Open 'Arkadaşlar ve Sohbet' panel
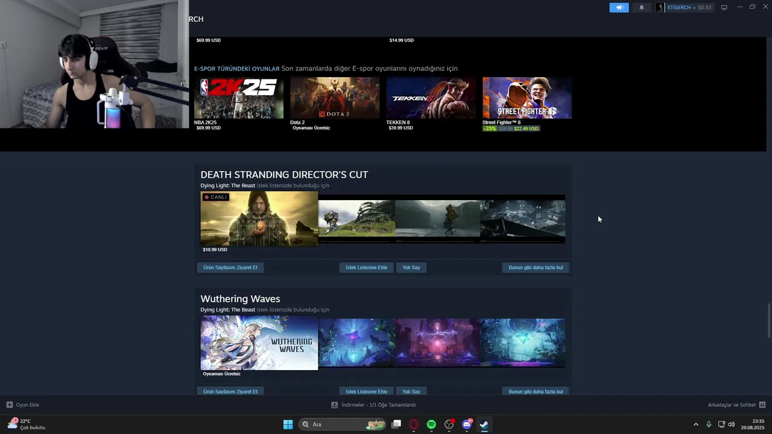772x434 pixels. [x=736, y=405]
